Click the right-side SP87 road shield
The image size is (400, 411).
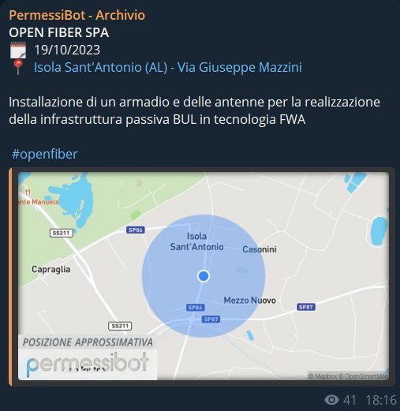tap(306, 307)
